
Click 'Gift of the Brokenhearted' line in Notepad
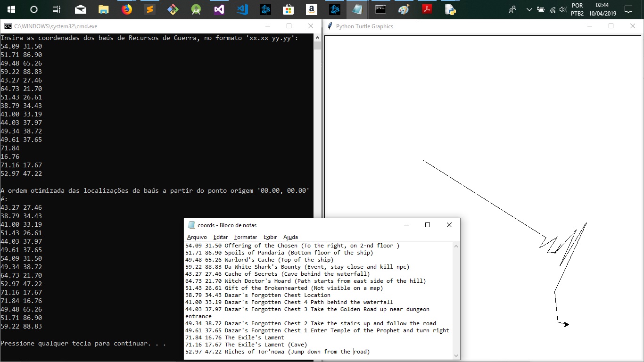tap(284, 288)
